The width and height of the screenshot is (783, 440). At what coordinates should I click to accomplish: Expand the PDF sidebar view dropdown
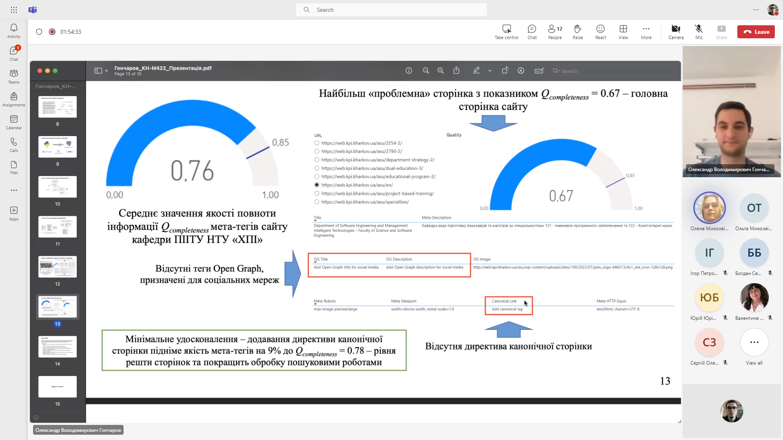[106, 71]
